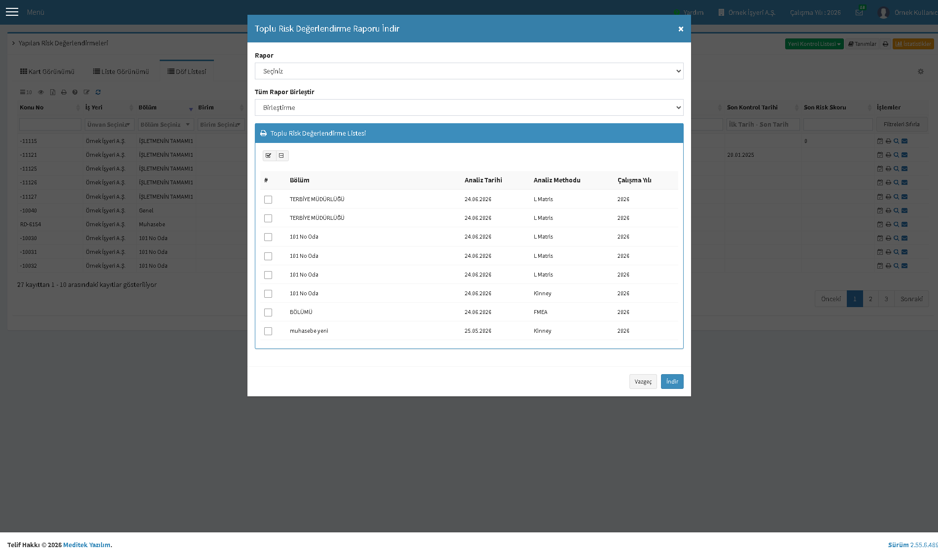Expand the Yeni Kontrol Listesi dropdown
This screenshot has width=938, height=557.
(x=814, y=44)
